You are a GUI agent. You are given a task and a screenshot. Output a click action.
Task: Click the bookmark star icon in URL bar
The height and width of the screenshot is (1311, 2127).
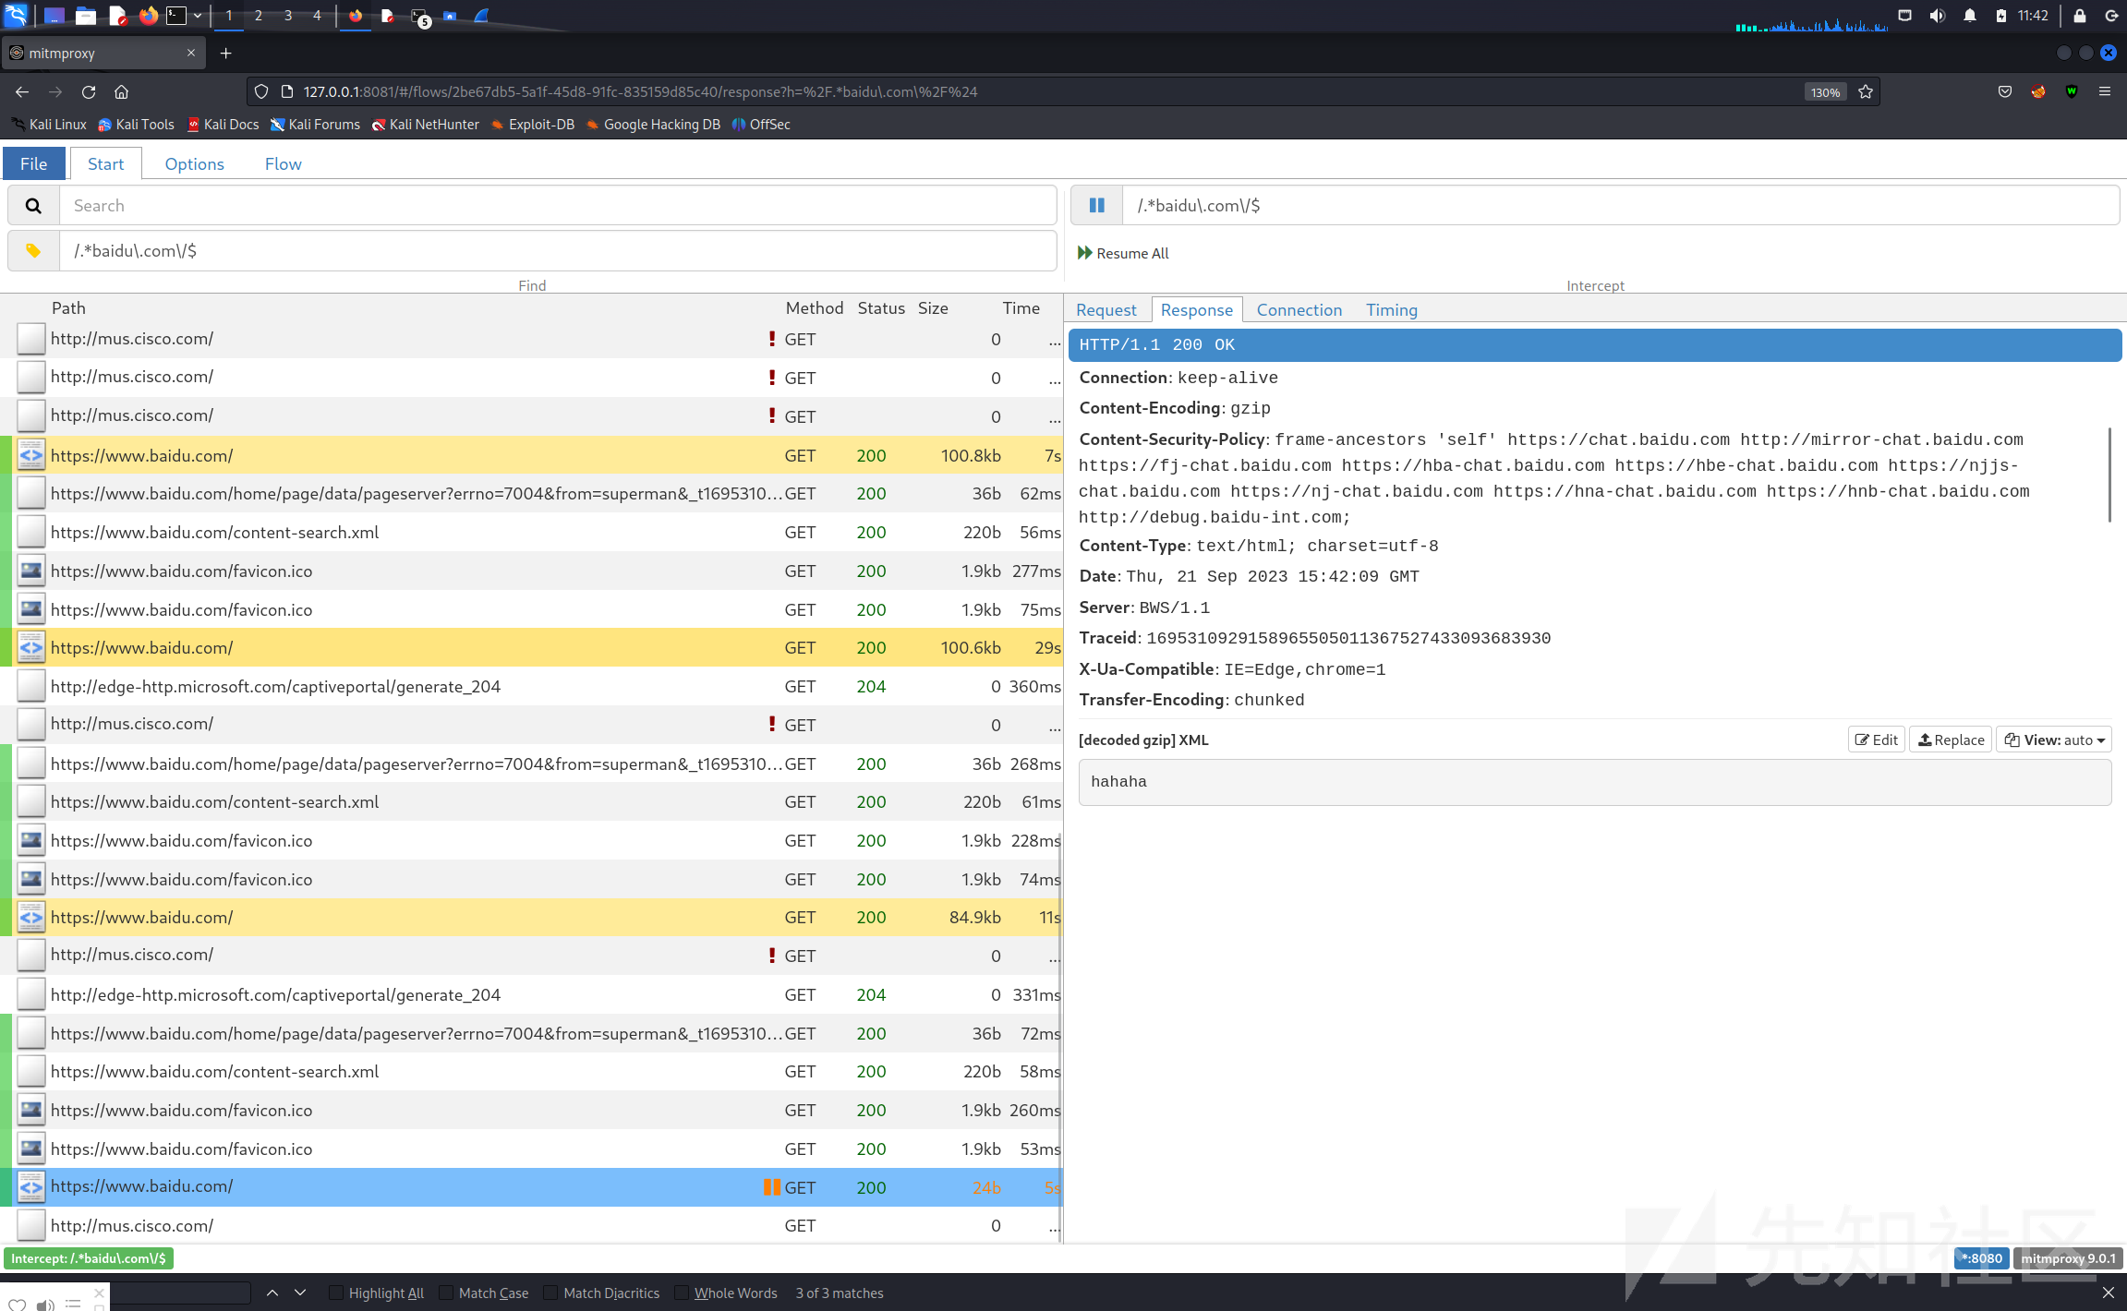pyautogui.click(x=1866, y=91)
